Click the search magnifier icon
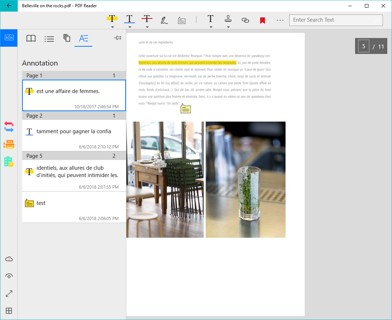392x320 pixels. point(377,20)
